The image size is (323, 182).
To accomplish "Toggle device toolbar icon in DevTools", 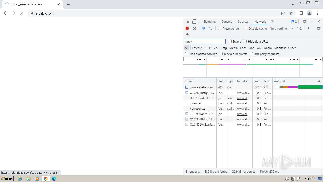I will tap(194, 22).
